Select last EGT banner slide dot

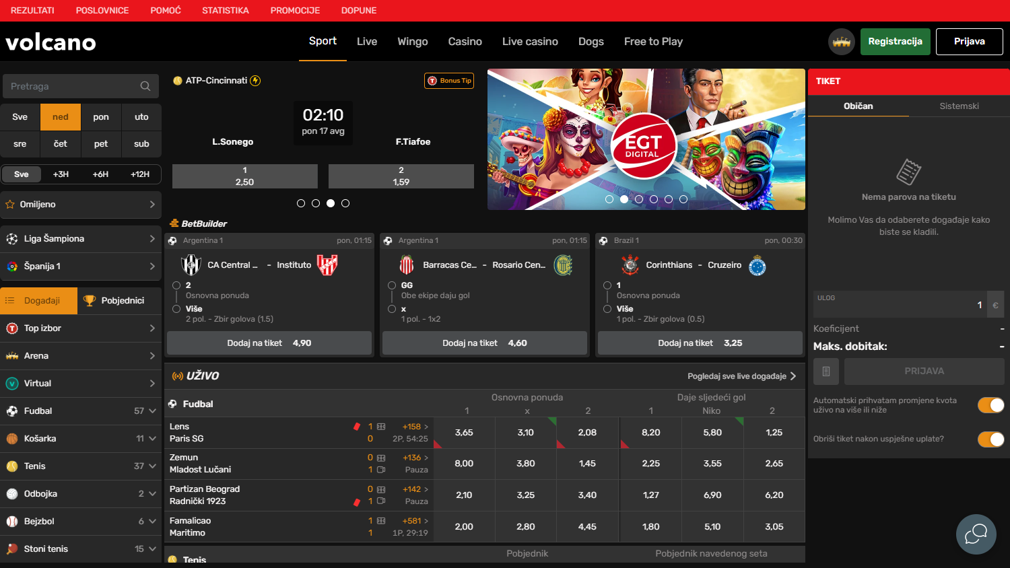click(683, 199)
